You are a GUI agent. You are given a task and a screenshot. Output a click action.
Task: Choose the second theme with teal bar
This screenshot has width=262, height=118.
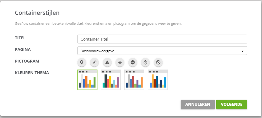tap(111, 80)
